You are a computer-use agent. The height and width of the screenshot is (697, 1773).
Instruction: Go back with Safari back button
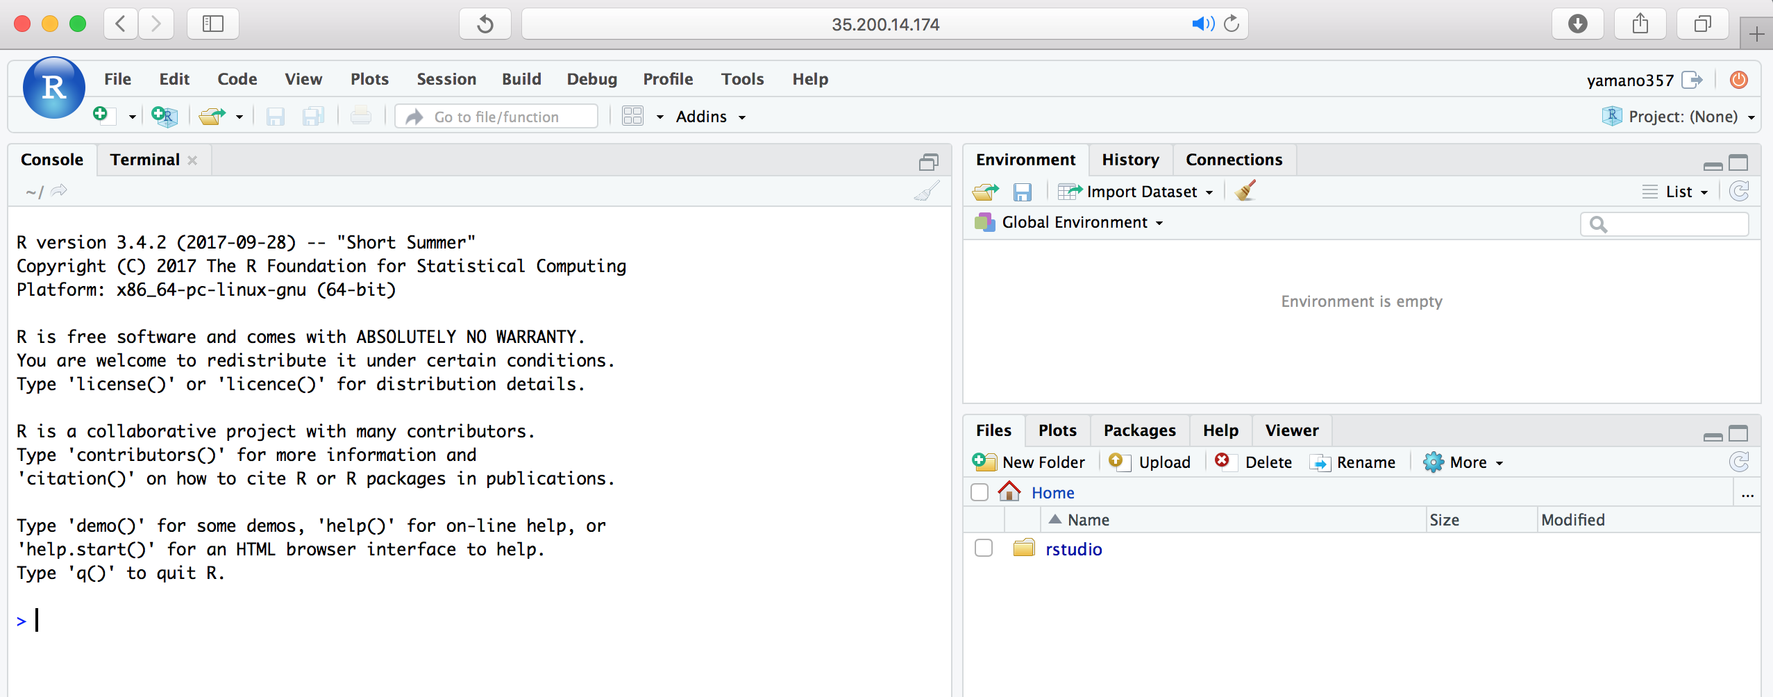tap(121, 24)
